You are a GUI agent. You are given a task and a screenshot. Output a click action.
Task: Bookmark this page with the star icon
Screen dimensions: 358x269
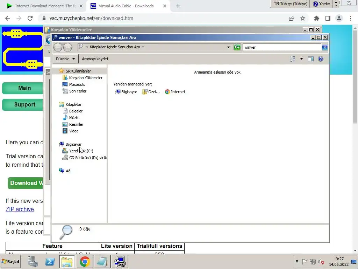point(303,18)
